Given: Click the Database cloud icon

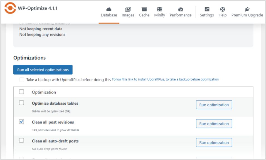Looking at the screenshot, I should click(x=109, y=9).
